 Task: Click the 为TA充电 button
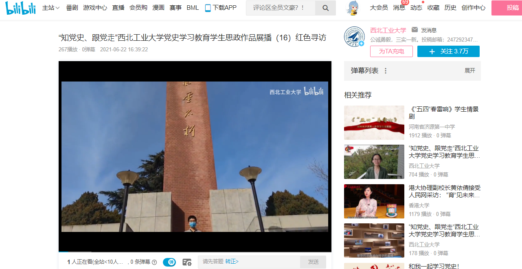pos(391,51)
